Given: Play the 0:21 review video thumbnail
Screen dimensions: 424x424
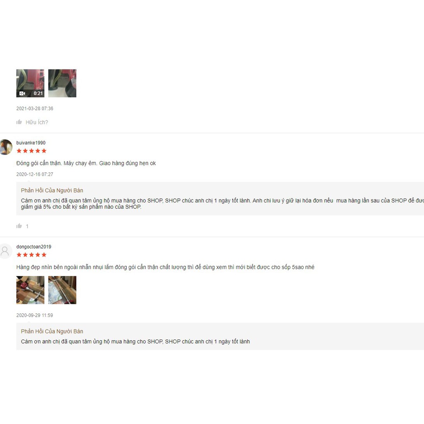Looking at the screenshot, I should (x=30, y=83).
